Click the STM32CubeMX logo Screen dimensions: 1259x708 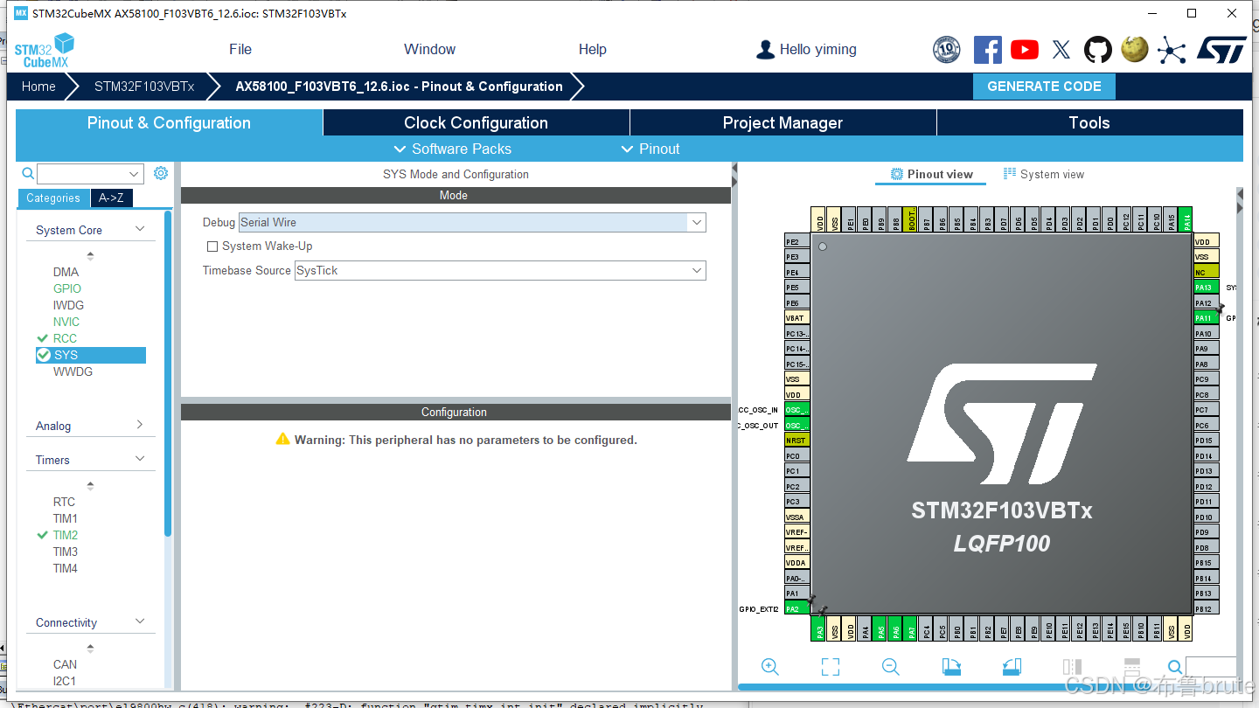(44, 51)
